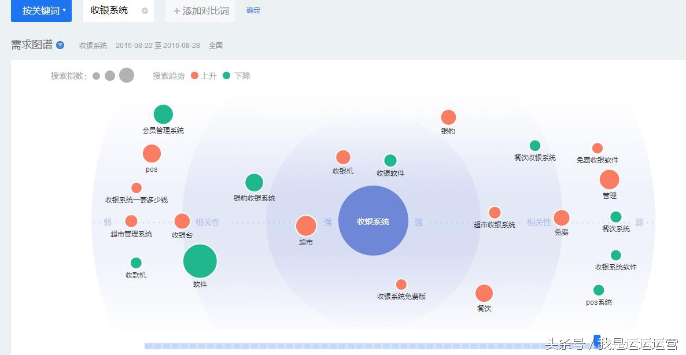
Task: Click the 会员管理系统 bubble node
Action: pyautogui.click(x=163, y=114)
